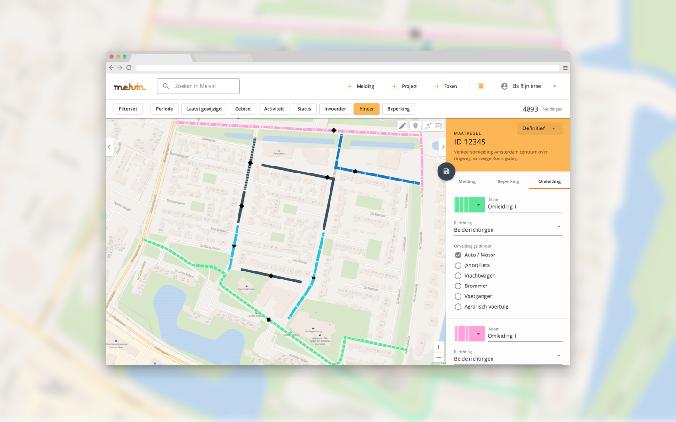Click the Filterset button
This screenshot has height=422, width=676.
pos(128,109)
